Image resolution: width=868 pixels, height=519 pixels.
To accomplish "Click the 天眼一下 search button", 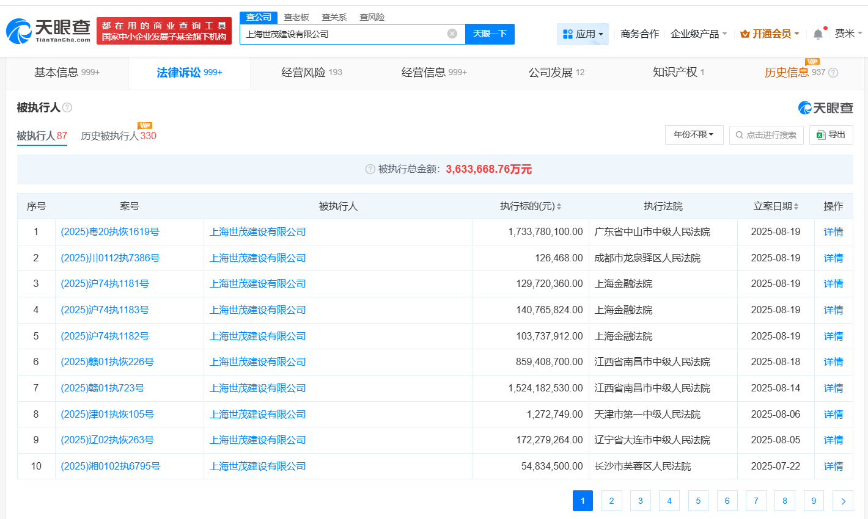I will click(489, 34).
